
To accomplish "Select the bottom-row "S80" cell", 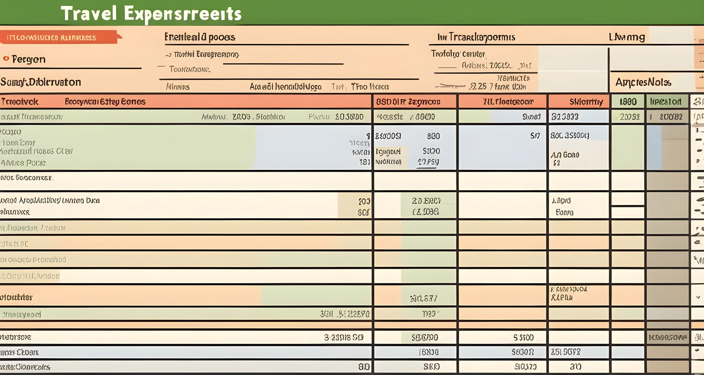I will (x=431, y=367).
